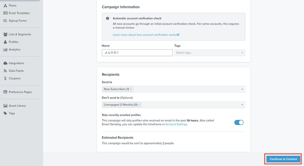Click the Email Templates icon
304x166 pixels.
[5, 13]
